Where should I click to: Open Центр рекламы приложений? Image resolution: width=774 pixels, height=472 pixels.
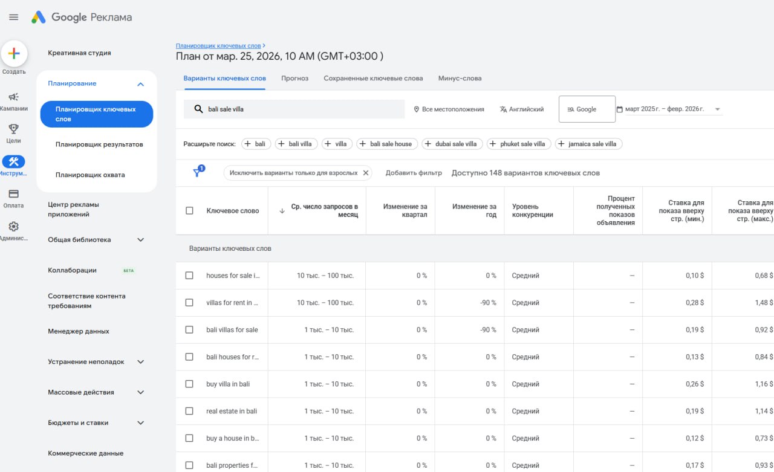[x=73, y=210]
